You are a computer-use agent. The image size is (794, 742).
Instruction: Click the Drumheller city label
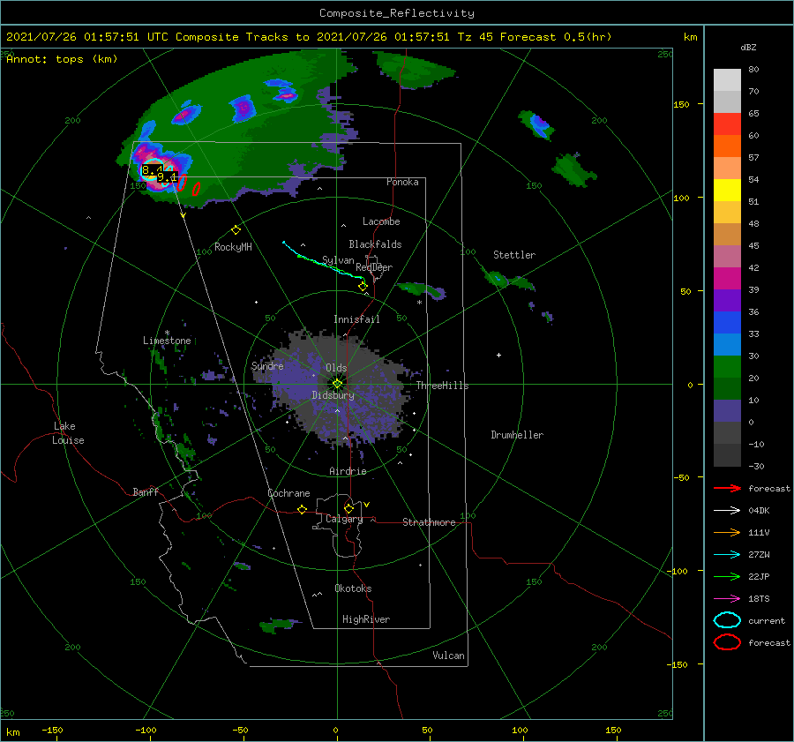(x=517, y=435)
